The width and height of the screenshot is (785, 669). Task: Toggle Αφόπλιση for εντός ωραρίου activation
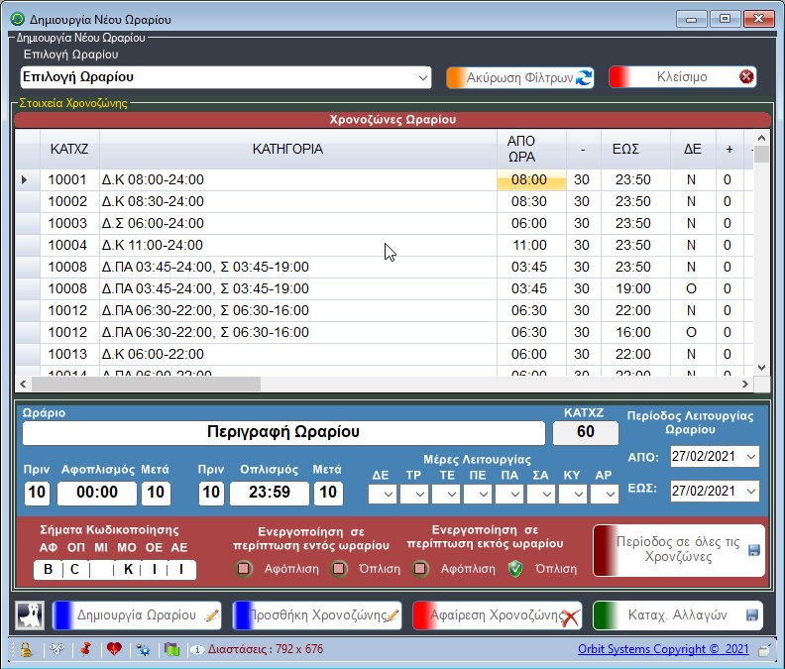pyautogui.click(x=244, y=569)
